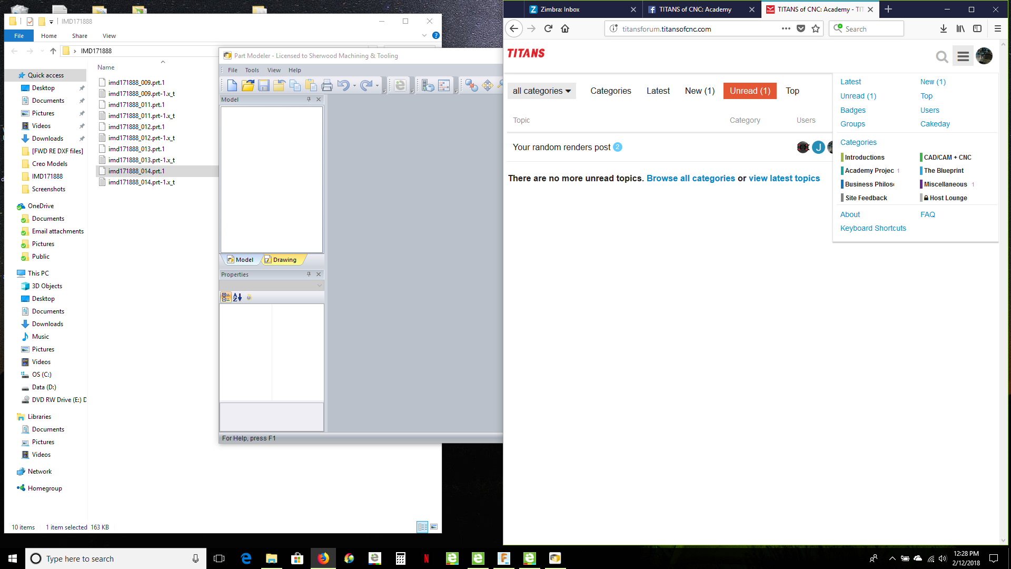This screenshot has height=569, width=1011.
Task: Select file imd171888_009.prt.1
Action: pos(136,82)
